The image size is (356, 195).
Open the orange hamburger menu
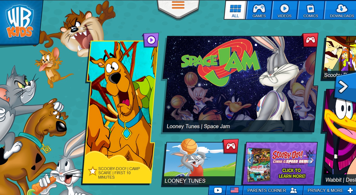[x=178, y=5]
